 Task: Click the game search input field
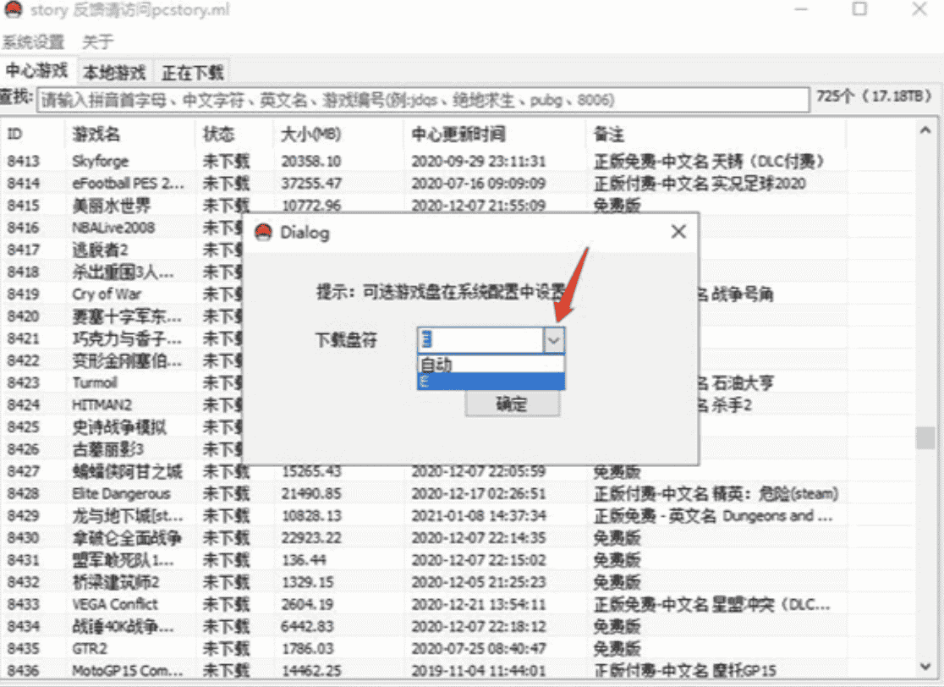pyautogui.click(x=423, y=100)
